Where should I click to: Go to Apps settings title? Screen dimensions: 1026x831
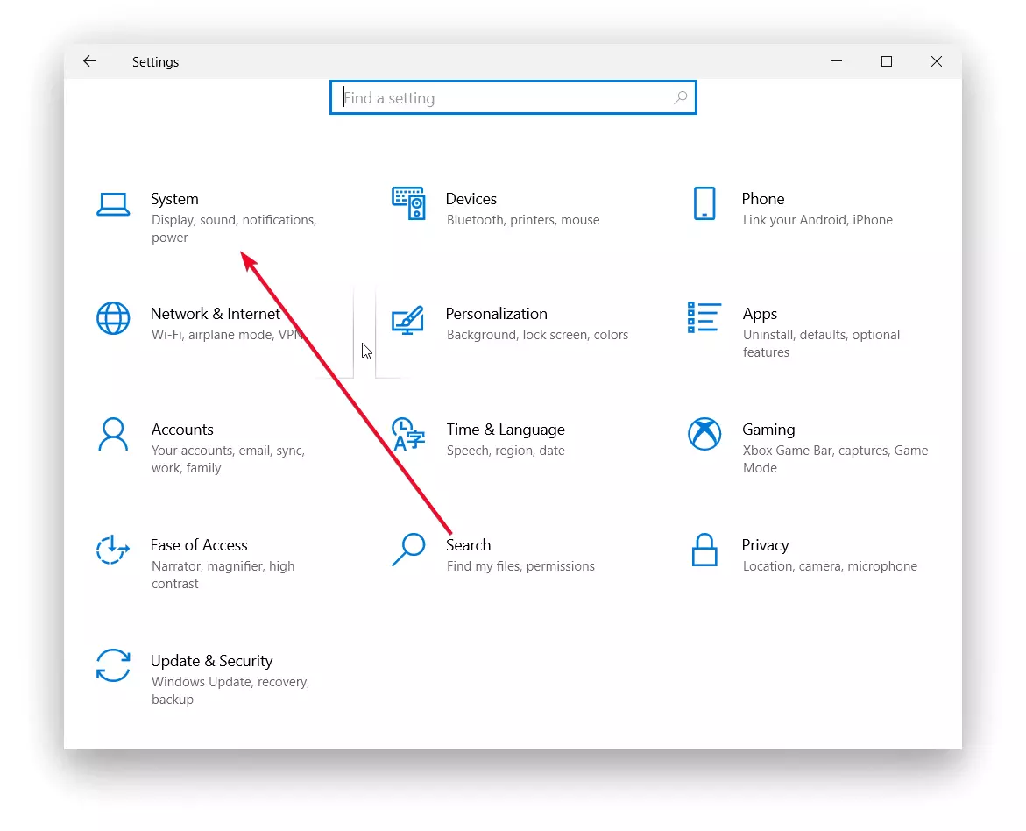(x=760, y=315)
